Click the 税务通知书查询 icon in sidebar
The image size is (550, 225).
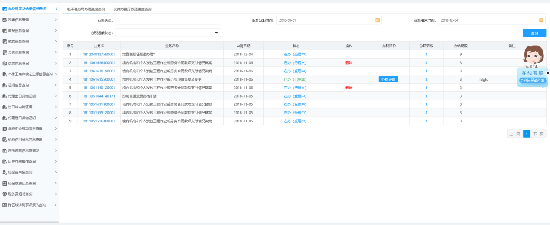(4, 194)
